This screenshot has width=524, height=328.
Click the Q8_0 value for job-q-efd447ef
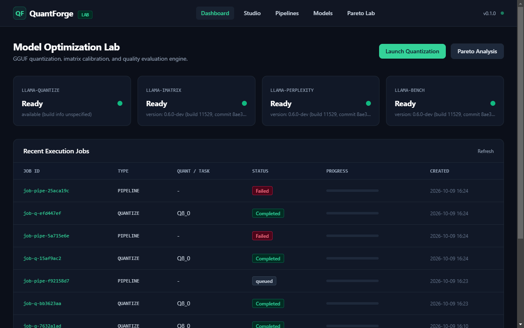click(183, 213)
